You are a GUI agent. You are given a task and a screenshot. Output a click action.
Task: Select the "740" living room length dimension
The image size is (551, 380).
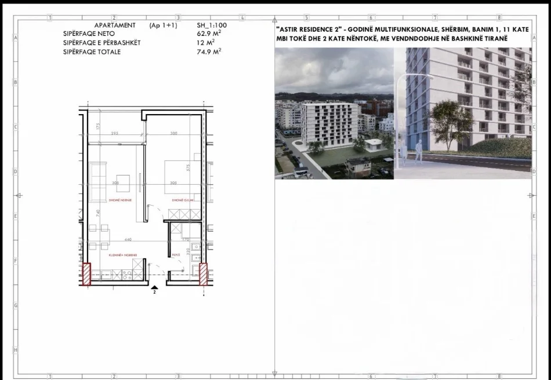[x=99, y=213]
